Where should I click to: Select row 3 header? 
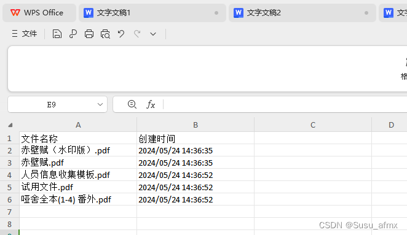(x=10, y=163)
